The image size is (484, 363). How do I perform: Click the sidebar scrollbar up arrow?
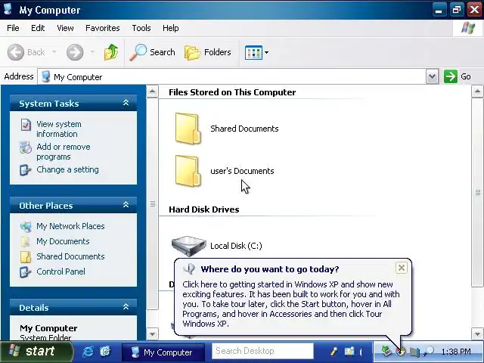[x=152, y=92]
